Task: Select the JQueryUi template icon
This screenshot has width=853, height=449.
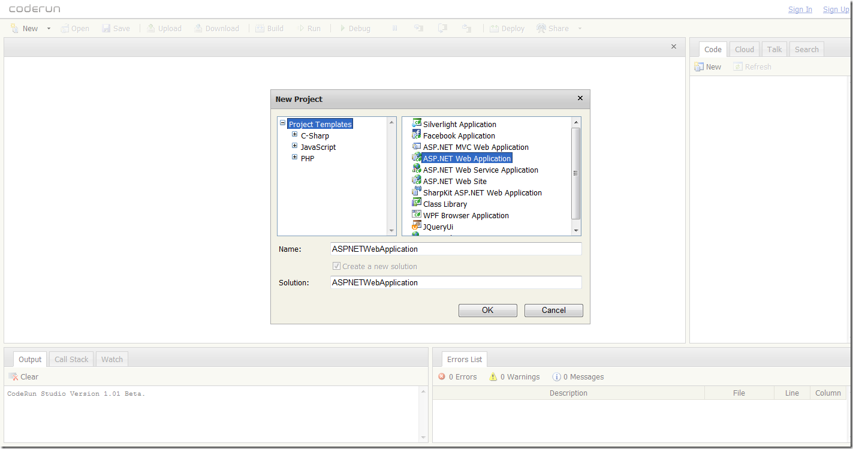Action: 417,225
